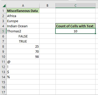
Task: Select empty cell A15
Action: [x=23, y=82]
